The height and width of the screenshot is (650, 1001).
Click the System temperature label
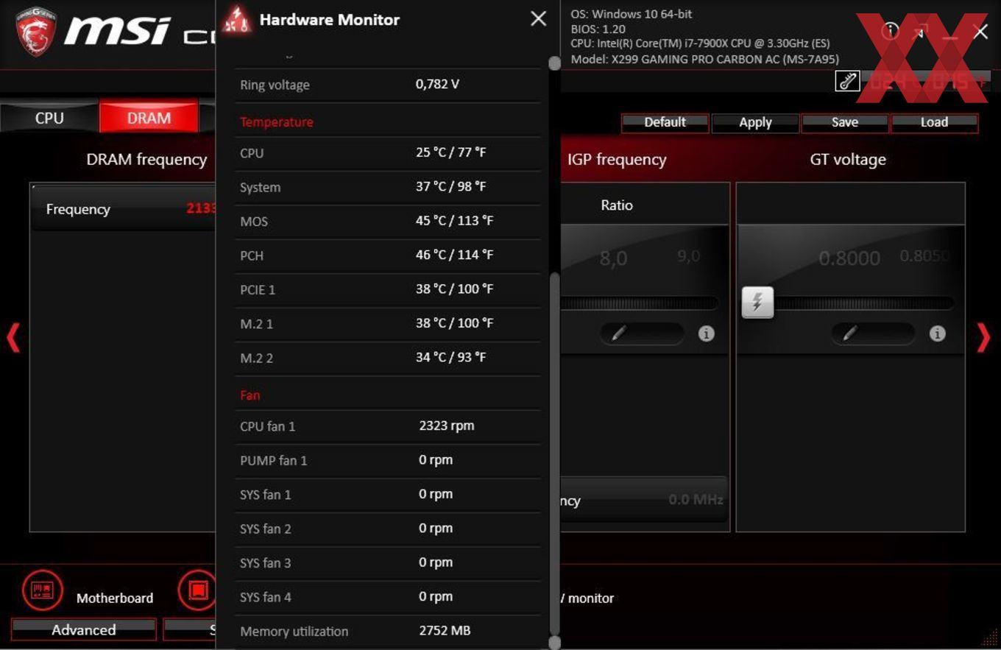pos(260,188)
